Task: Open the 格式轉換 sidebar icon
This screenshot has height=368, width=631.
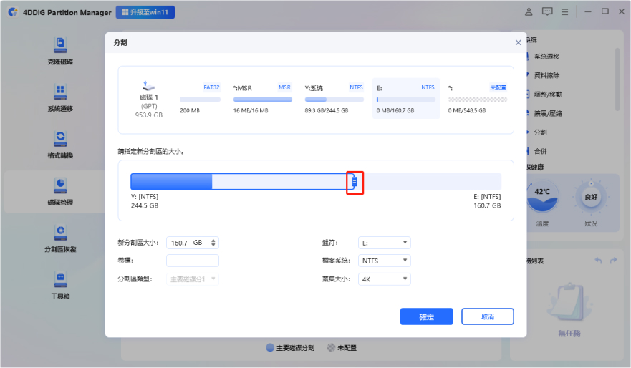Action: click(x=60, y=139)
